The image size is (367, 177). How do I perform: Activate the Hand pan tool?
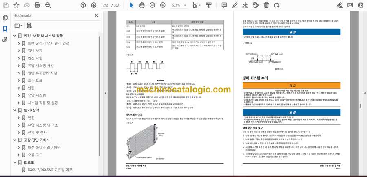pyautogui.click(x=142, y=5)
